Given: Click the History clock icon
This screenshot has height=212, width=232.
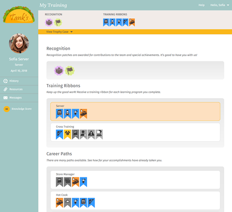Looking at the screenshot, I should pos(6,81).
